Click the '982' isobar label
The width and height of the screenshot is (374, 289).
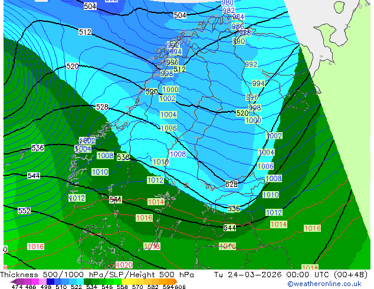(x=228, y=10)
